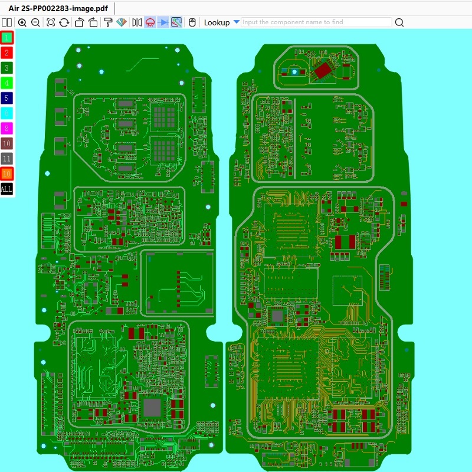Select layer 8 magenta swatch

click(x=6, y=128)
